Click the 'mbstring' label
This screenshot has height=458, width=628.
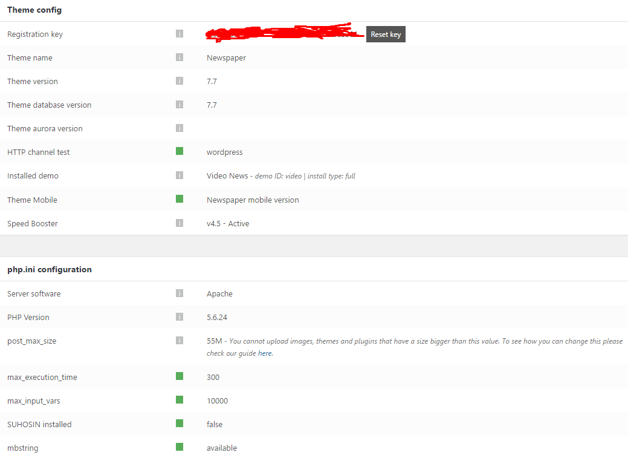(23, 448)
